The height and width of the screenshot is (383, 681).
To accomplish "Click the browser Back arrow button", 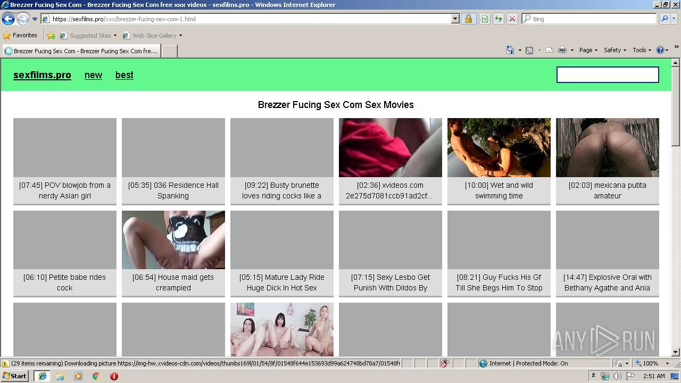I will tap(8, 19).
